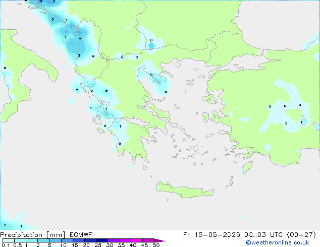This screenshot has width=320, height=247.
Task: Pick the 45–50 mm legend swatch
Action: [x=148, y=240]
